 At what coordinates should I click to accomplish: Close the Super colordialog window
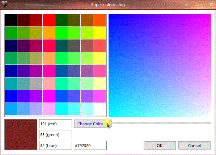211,5
